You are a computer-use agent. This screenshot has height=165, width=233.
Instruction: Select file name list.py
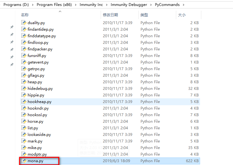tap(33, 128)
